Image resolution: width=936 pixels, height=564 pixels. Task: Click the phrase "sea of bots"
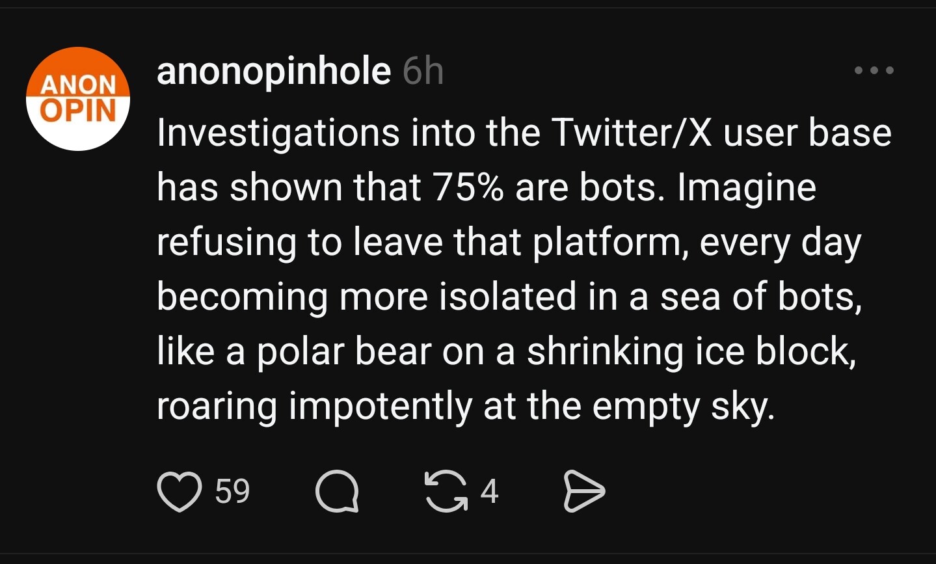point(760,297)
